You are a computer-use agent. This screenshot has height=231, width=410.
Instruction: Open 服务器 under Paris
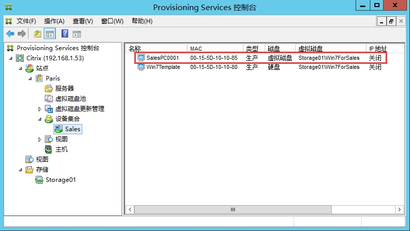pyautogui.click(x=65, y=89)
